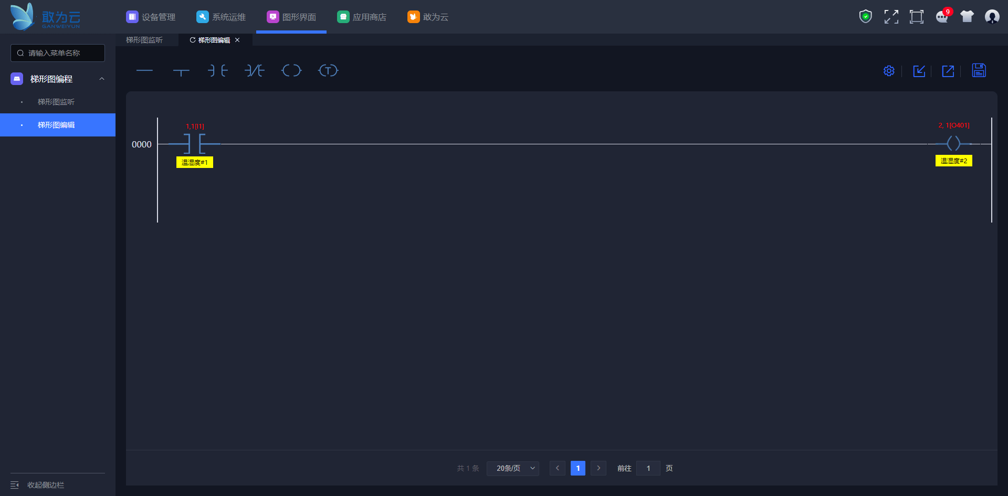This screenshot has width=1008, height=496.
Task: Click the 共 1 条 total count text
Action: coord(468,468)
